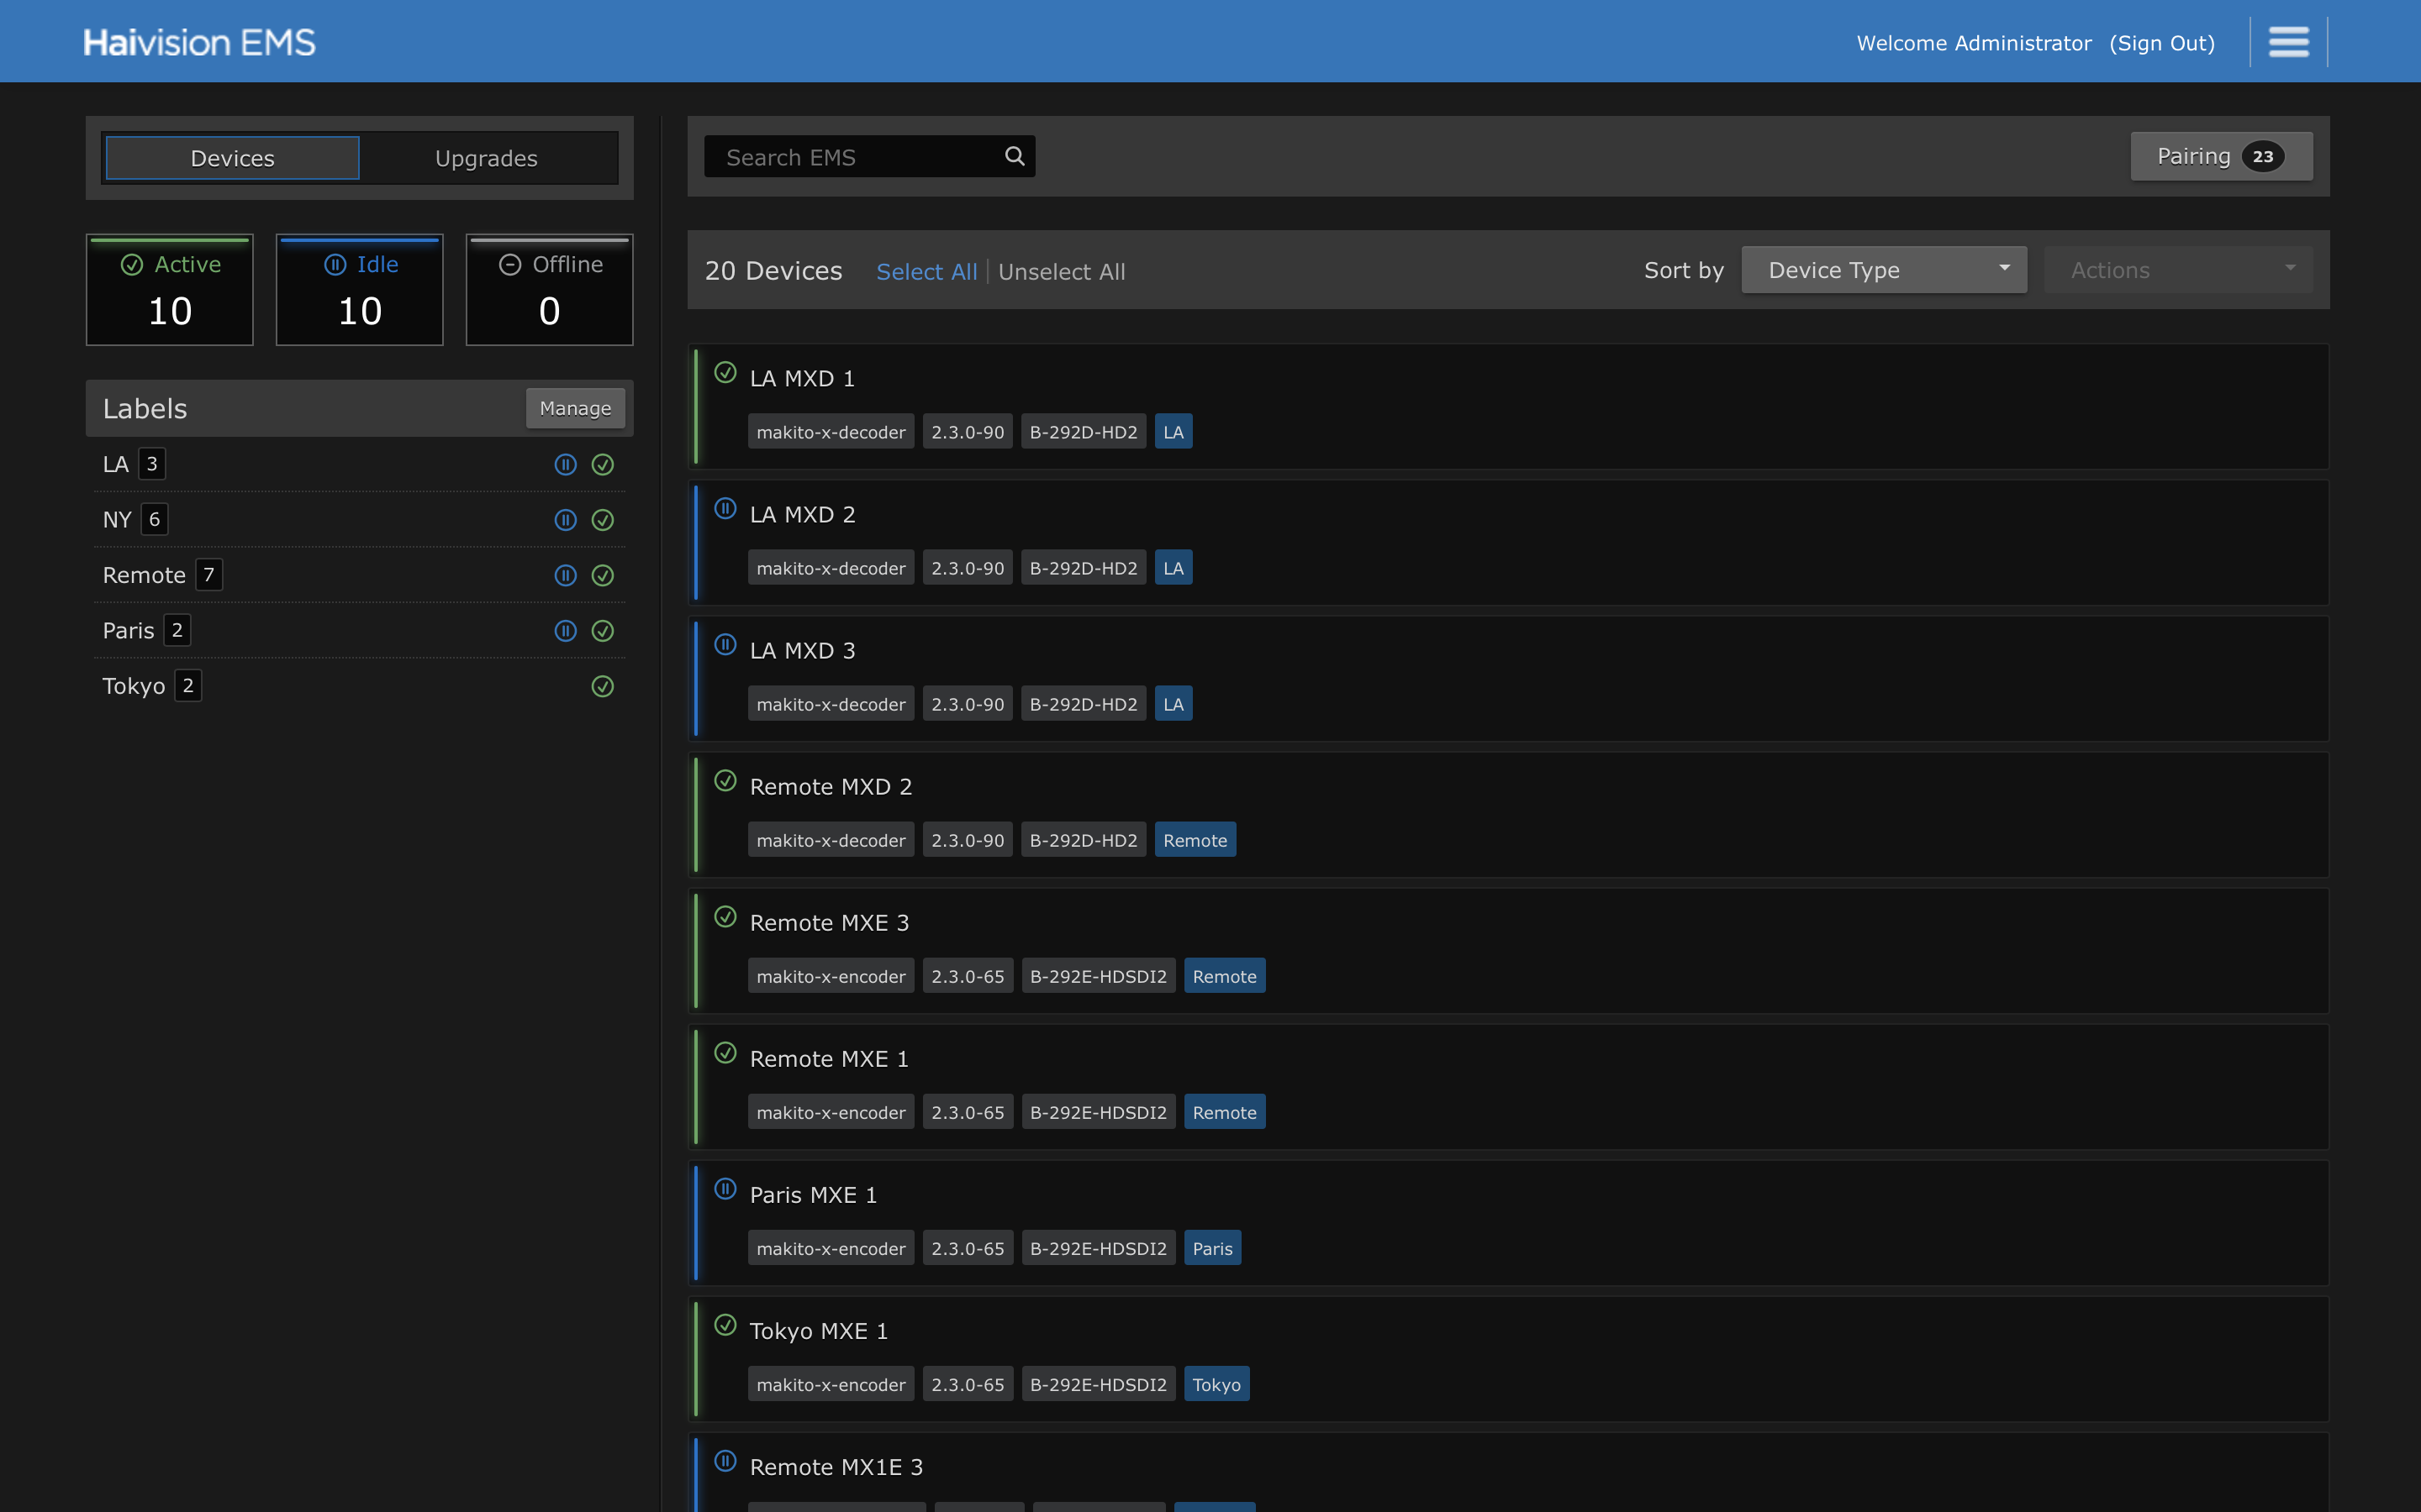Screen dimensions: 2421x1512
Task: Select the Remote label in Labels list
Action: [x=144, y=575]
